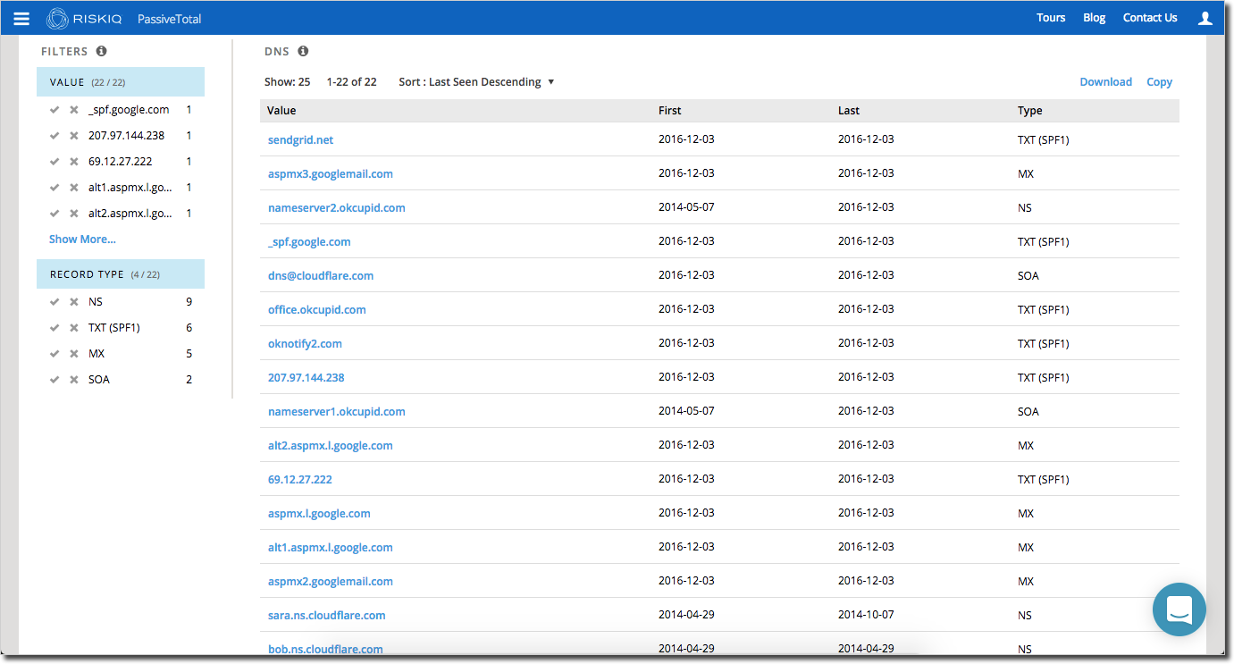Show info for Filters panel
The width and height of the screenshot is (1234, 664).
click(101, 52)
